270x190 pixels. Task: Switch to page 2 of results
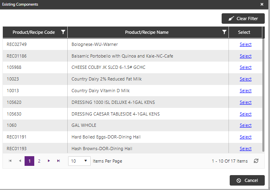tap(39, 161)
